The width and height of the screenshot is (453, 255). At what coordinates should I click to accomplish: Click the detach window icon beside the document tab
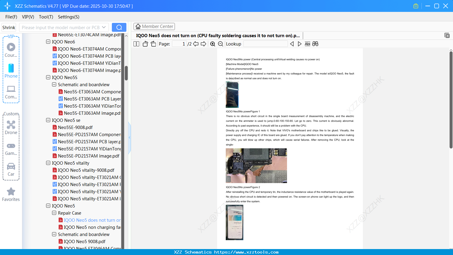[x=447, y=35]
